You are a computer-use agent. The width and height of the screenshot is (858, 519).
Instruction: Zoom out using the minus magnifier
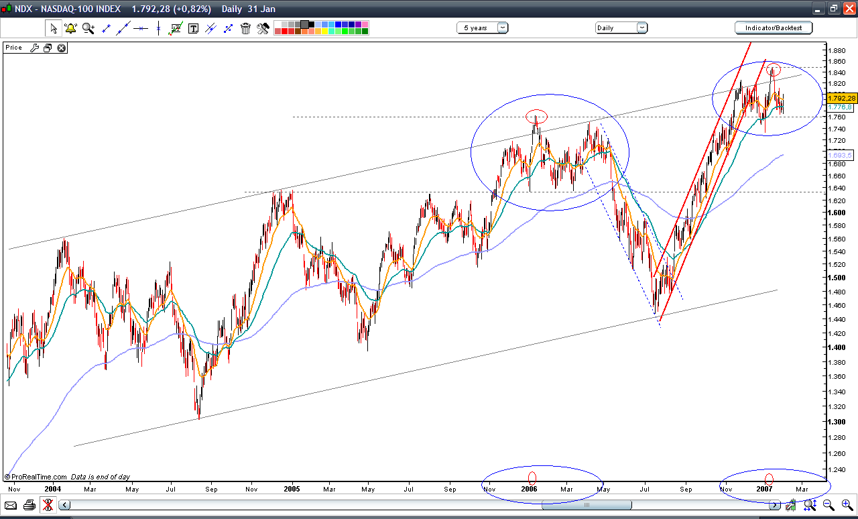(829, 505)
